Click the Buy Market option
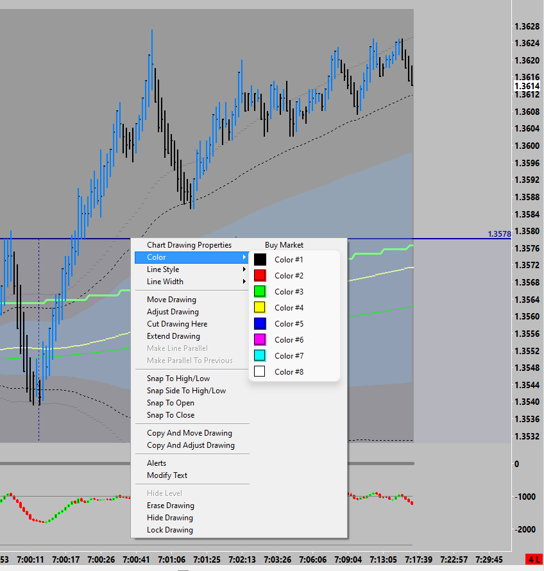Viewport: 544px width, 571px height. coord(284,245)
